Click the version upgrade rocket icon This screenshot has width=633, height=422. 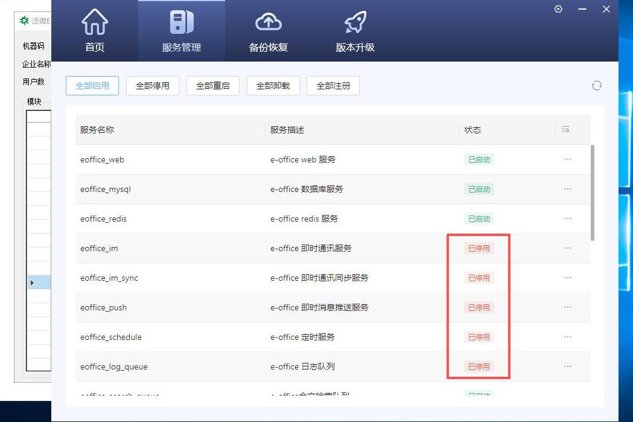[355, 22]
